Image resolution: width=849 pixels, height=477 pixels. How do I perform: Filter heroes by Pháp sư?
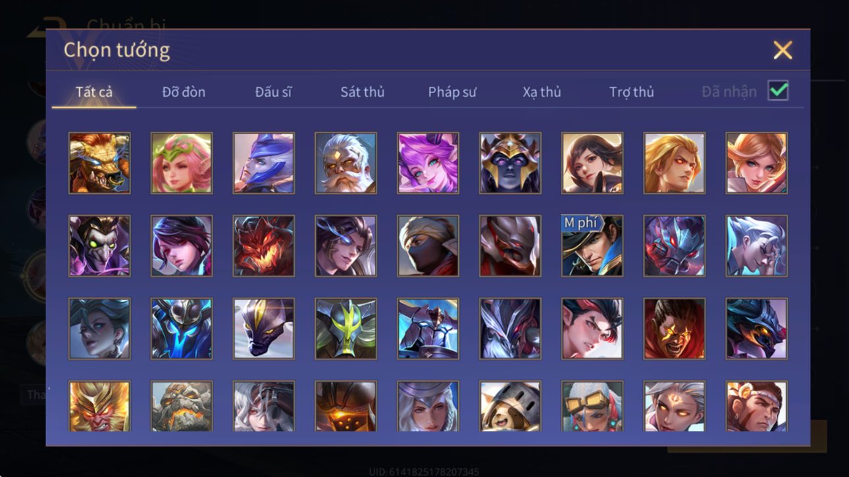[x=451, y=92]
